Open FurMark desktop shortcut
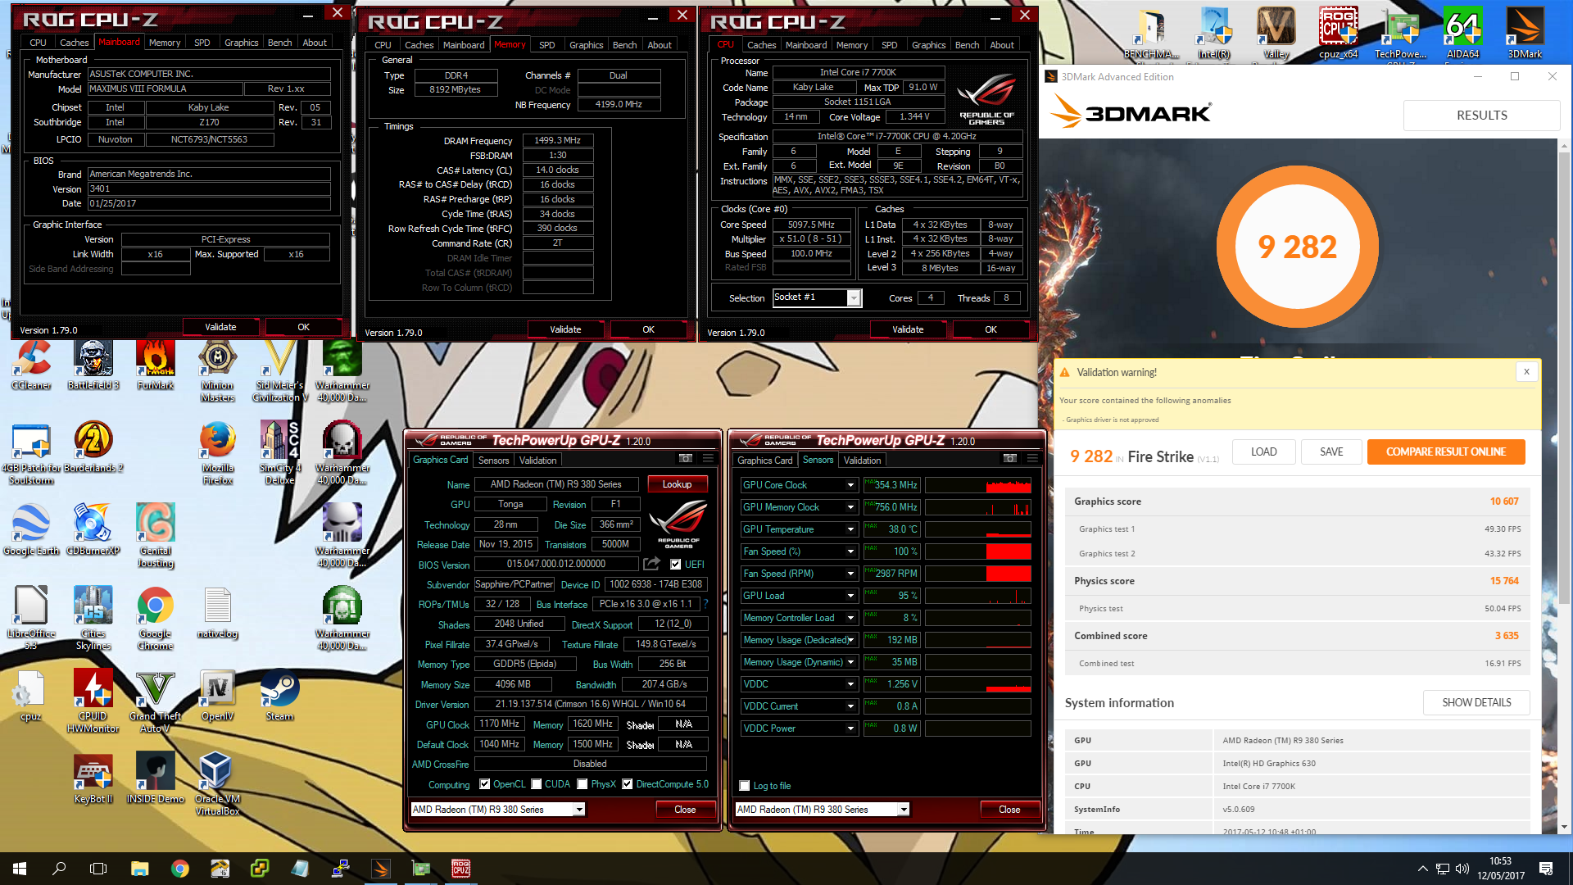 tap(156, 365)
